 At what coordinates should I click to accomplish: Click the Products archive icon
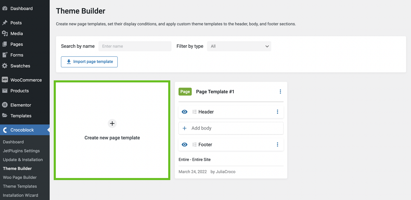pos(5,91)
